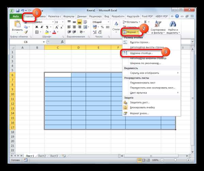Switch to Normal view in status bar
Image resolution: width=204 pixels, height=171 pixels.
(139, 160)
